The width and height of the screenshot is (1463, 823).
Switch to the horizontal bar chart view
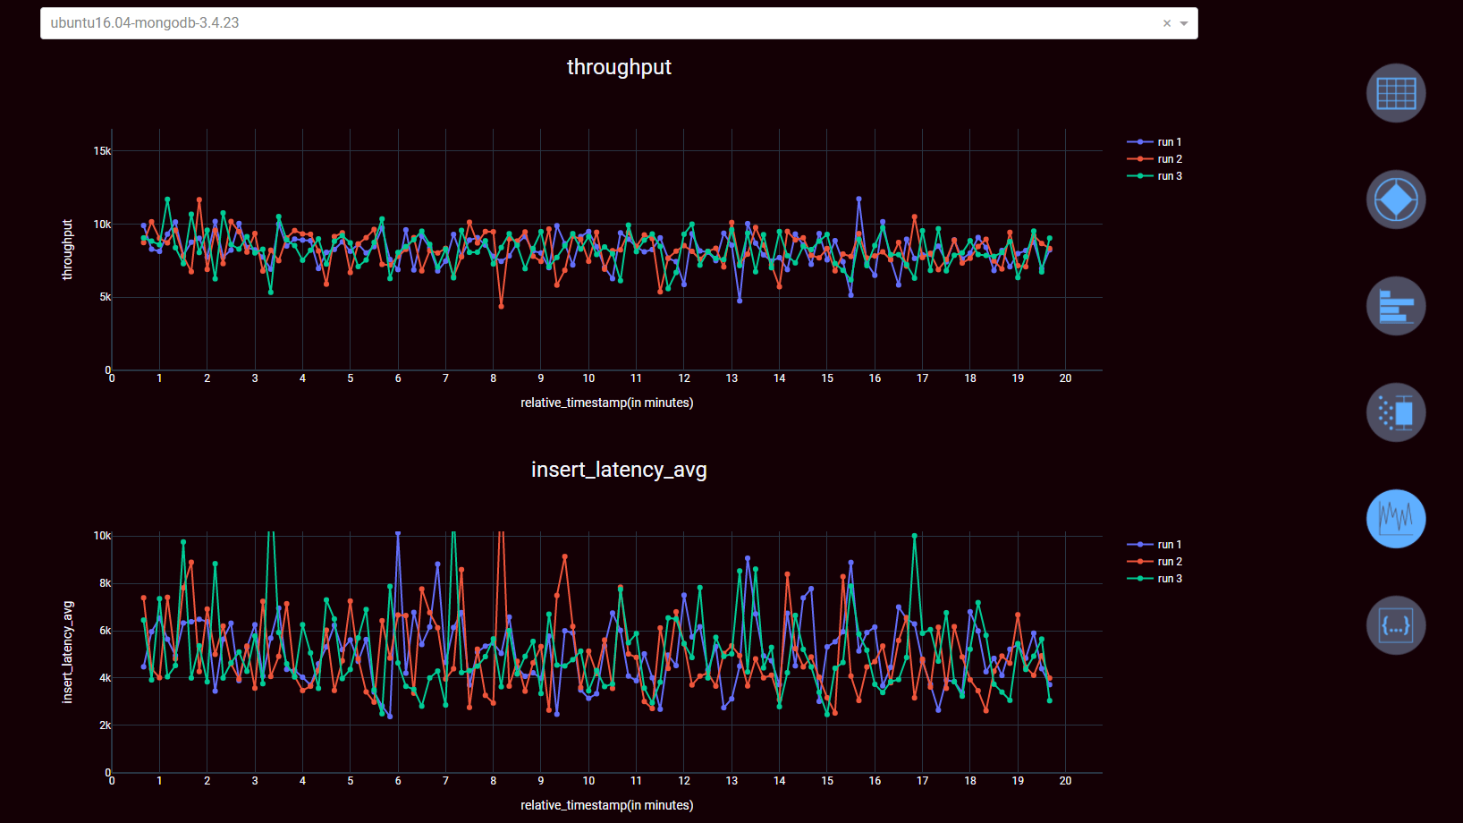(1395, 305)
